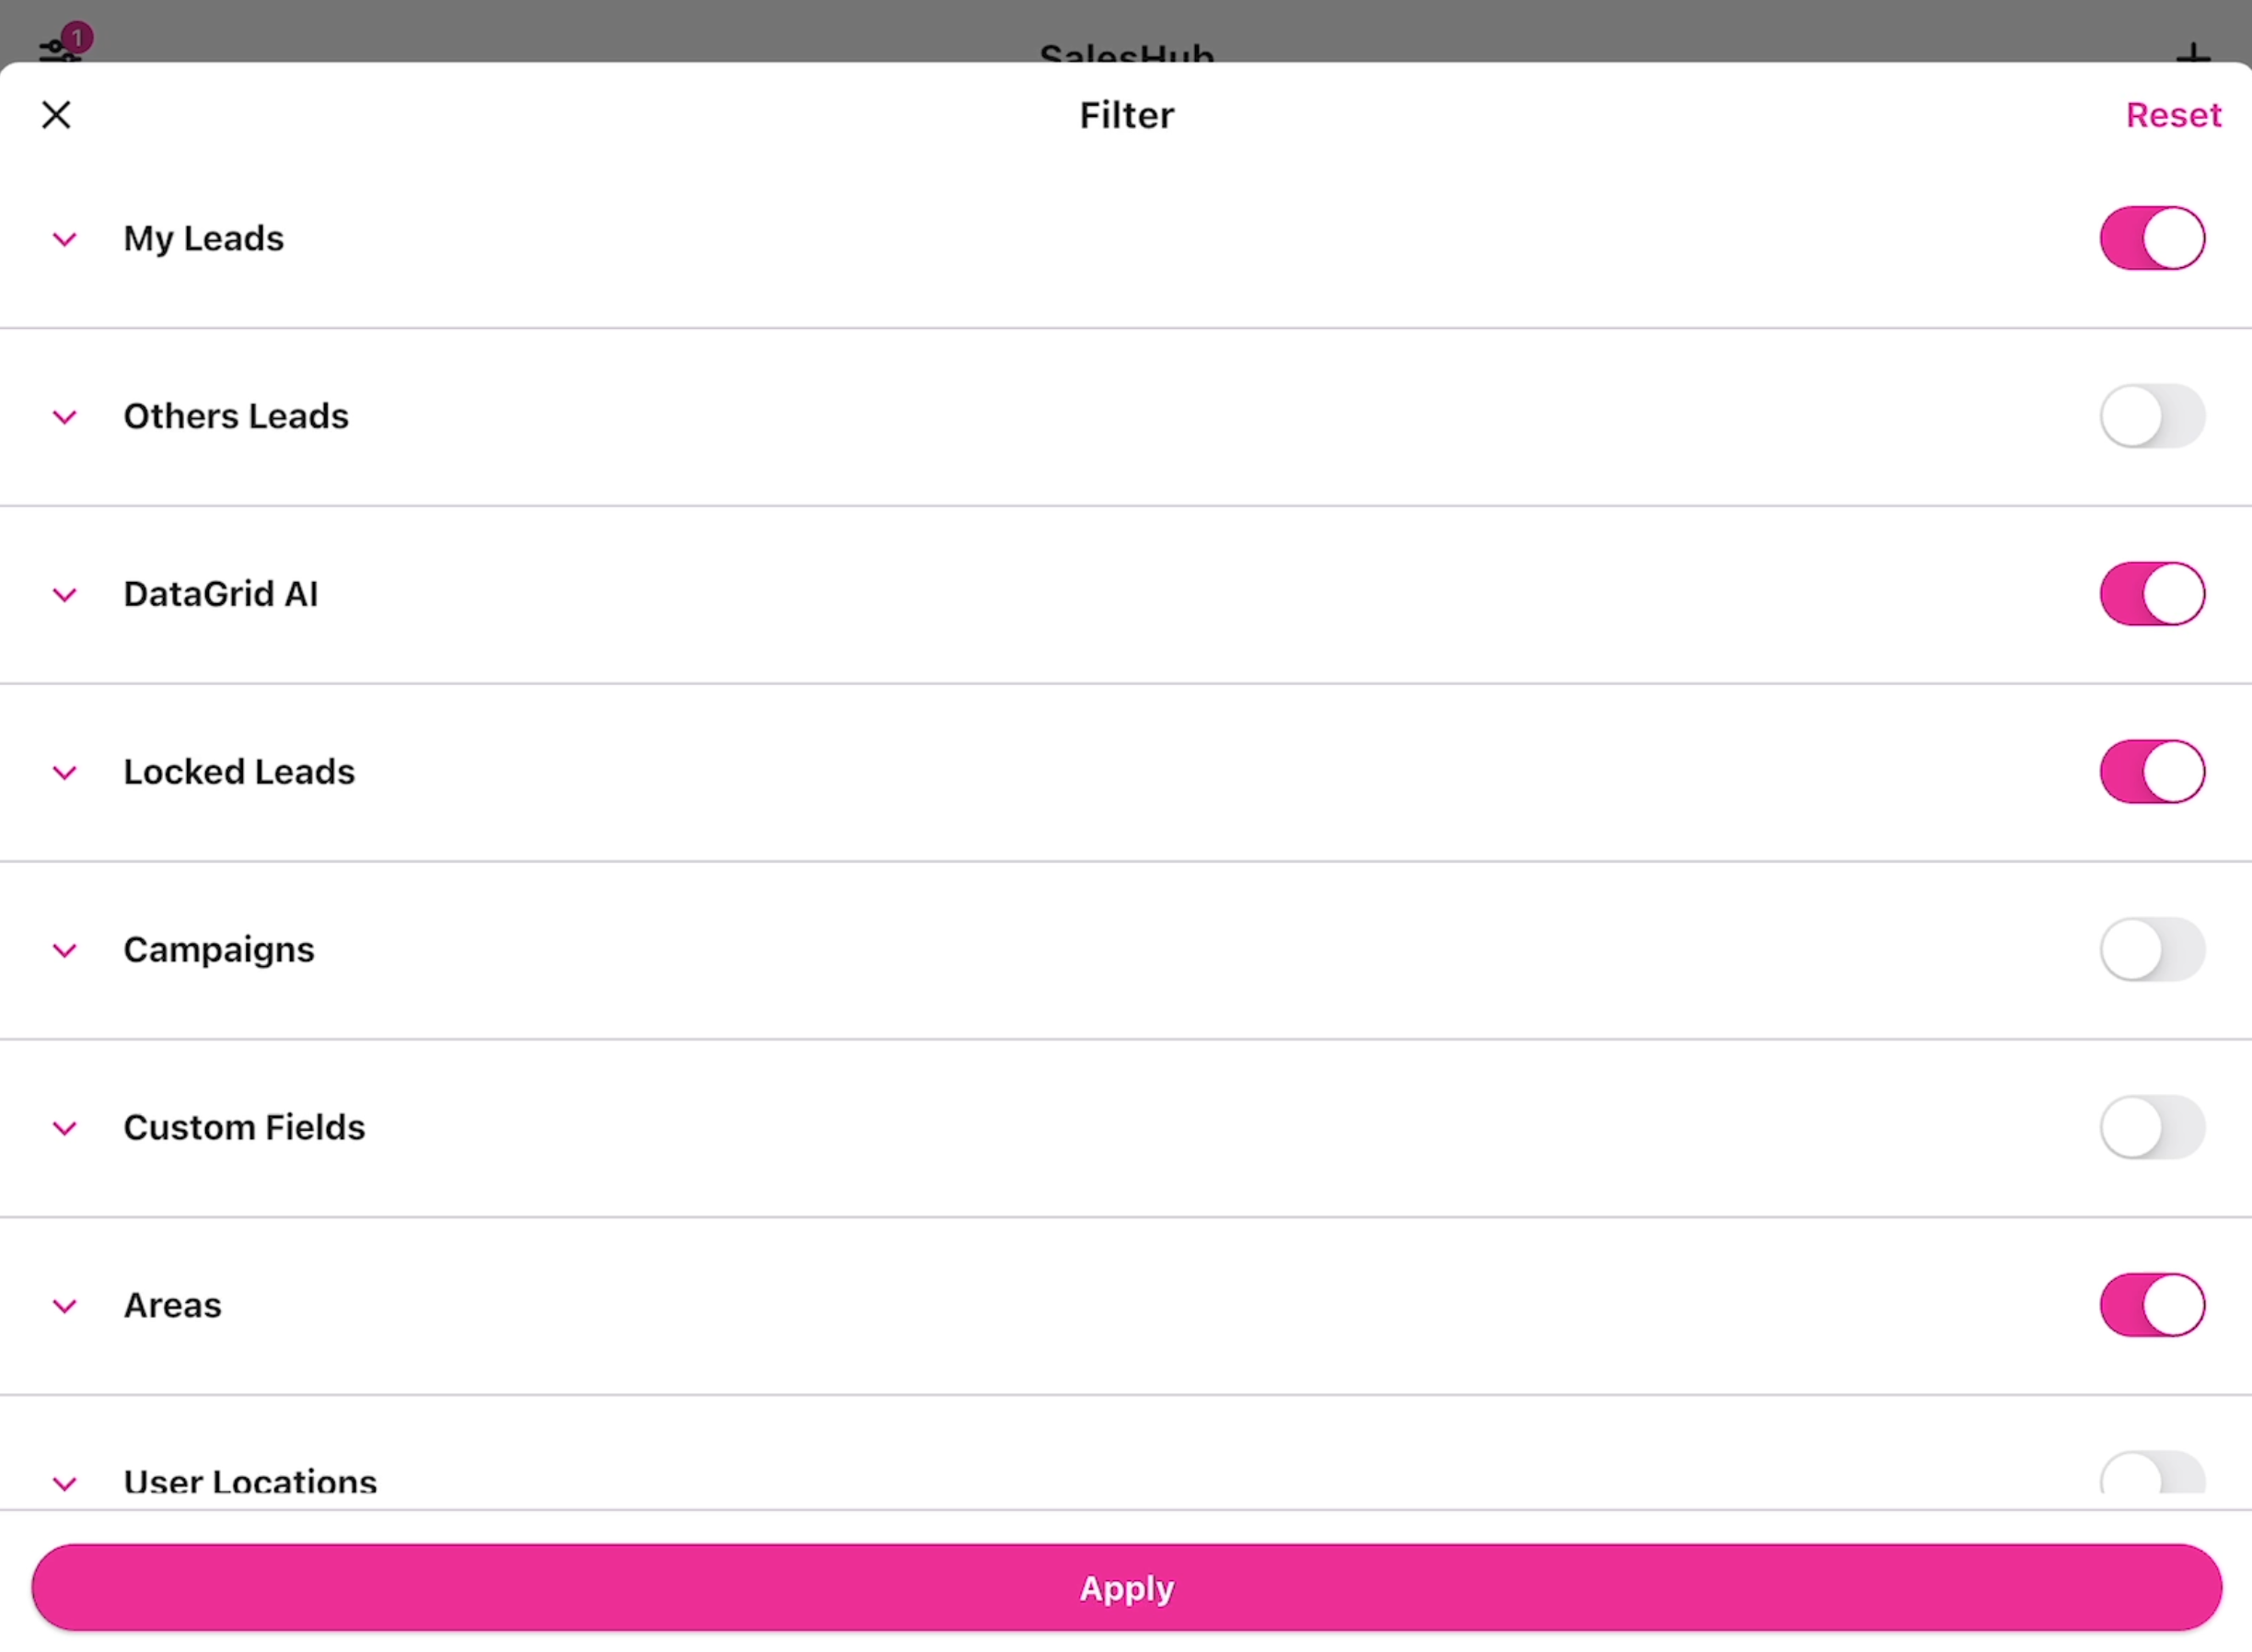This screenshot has width=2252, height=1652.
Task: Disable the My Leads toggle
Action: (2151, 239)
